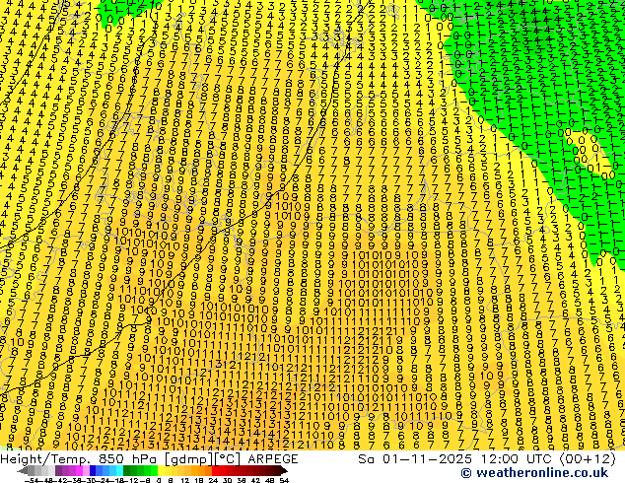625x483 pixels.
Task: Click the "ARPEGE" model name label
Action: (273, 459)
